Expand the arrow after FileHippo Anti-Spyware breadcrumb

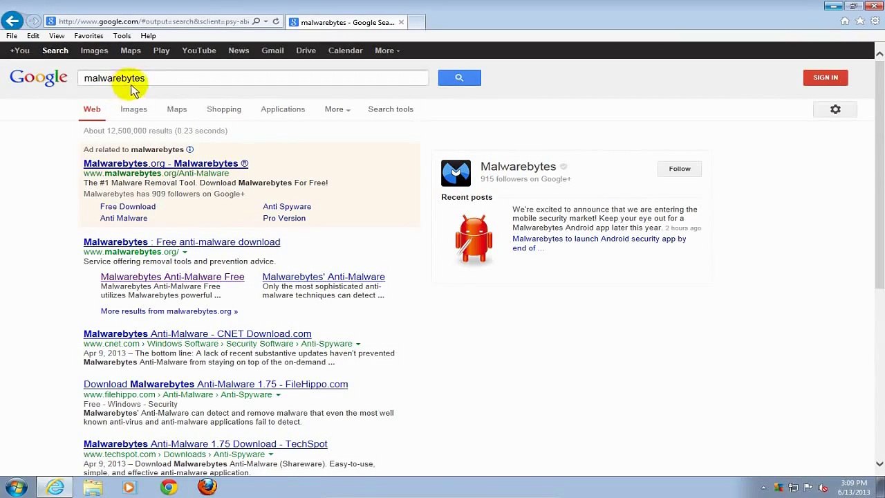[278, 395]
